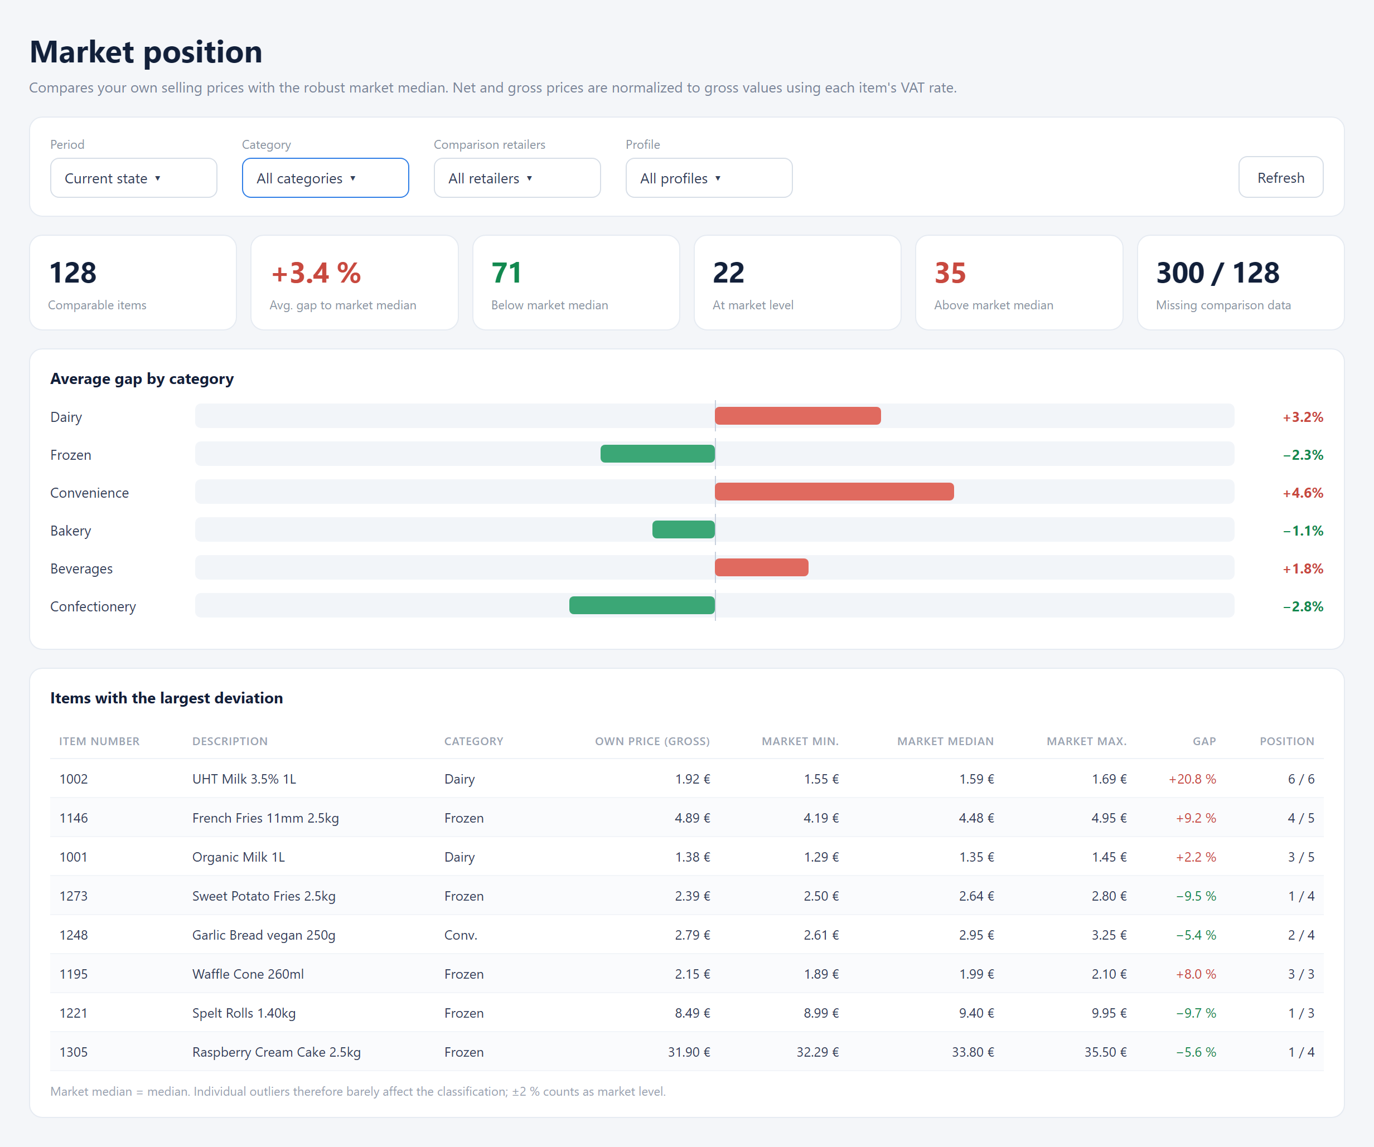This screenshot has height=1147, width=1374.
Task: Select the UHT Milk 3.5% 1L row
Action: [686, 779]
